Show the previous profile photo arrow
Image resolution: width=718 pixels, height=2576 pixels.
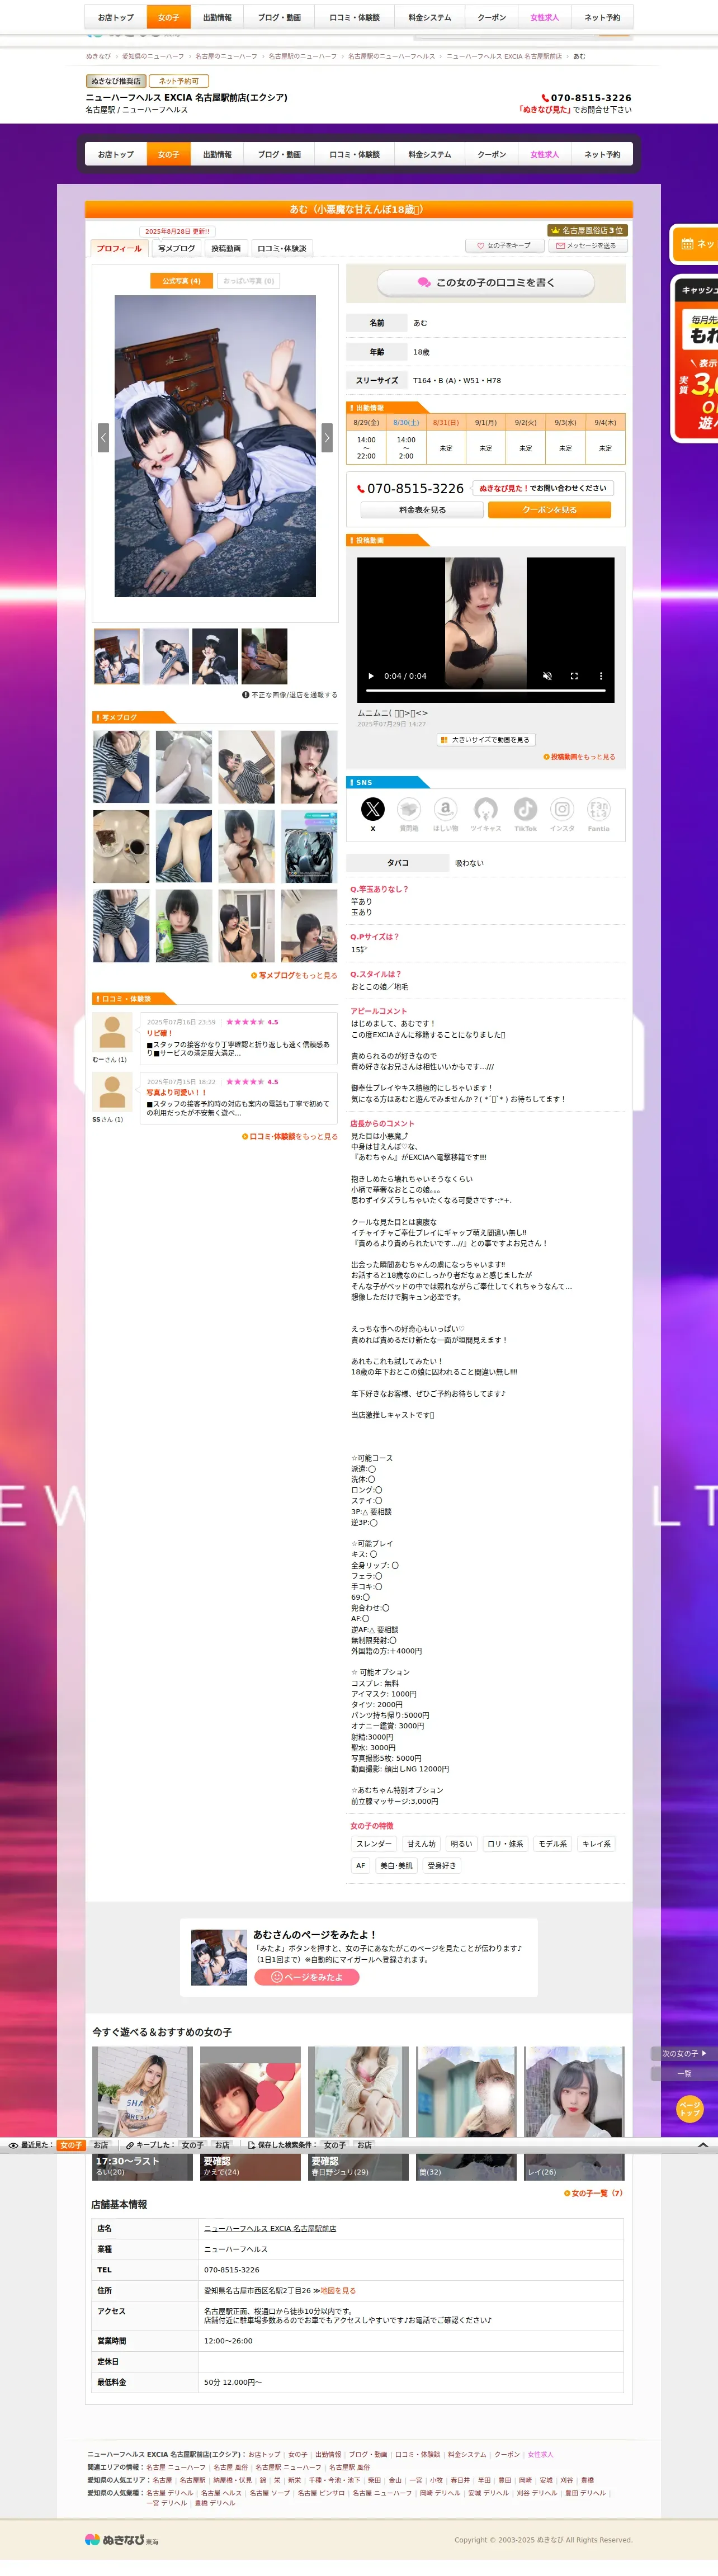coord(103,437)
